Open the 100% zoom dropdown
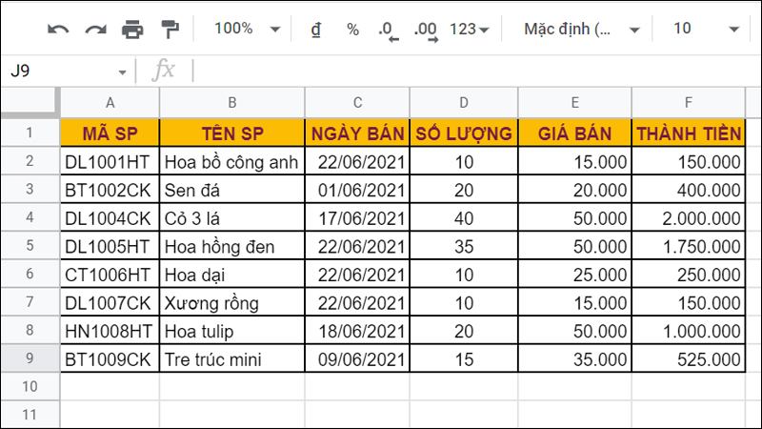762x429 pixels. (x=246, y=30)
